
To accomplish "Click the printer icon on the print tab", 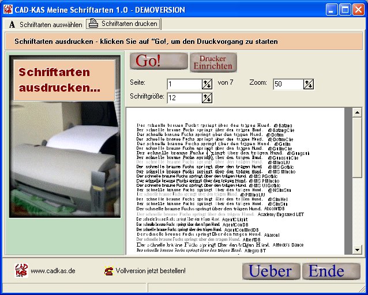I will click(93, 24).
